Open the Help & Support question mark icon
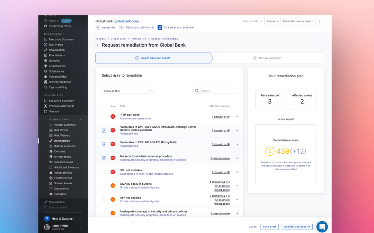The height and width of the screenshot is (233, 374). coord(47,219)
